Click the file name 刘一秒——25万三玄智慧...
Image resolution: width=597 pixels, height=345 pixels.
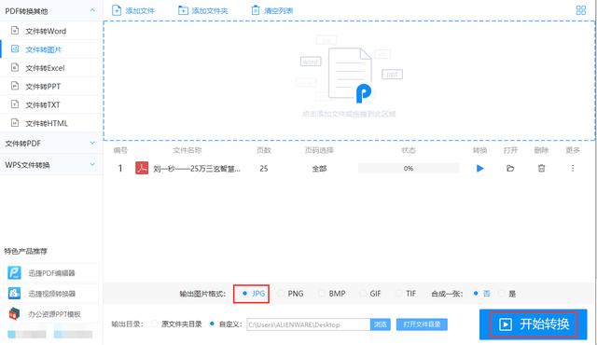[x=197, y=169]
